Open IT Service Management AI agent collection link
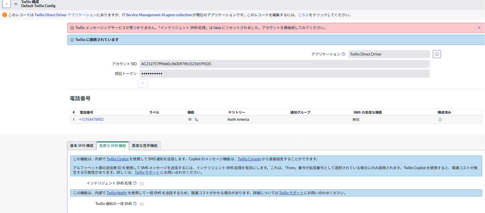Viewport: 485px width, 213px height. [x=157, y=15]
